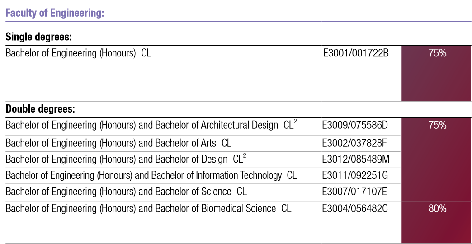The height and width of the screenshot is (244, 472).
Task: Select course code E3007/017107E
Action: coord(354,192)
